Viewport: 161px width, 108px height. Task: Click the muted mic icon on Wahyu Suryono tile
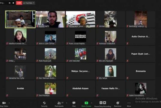(x=67, y=78)
